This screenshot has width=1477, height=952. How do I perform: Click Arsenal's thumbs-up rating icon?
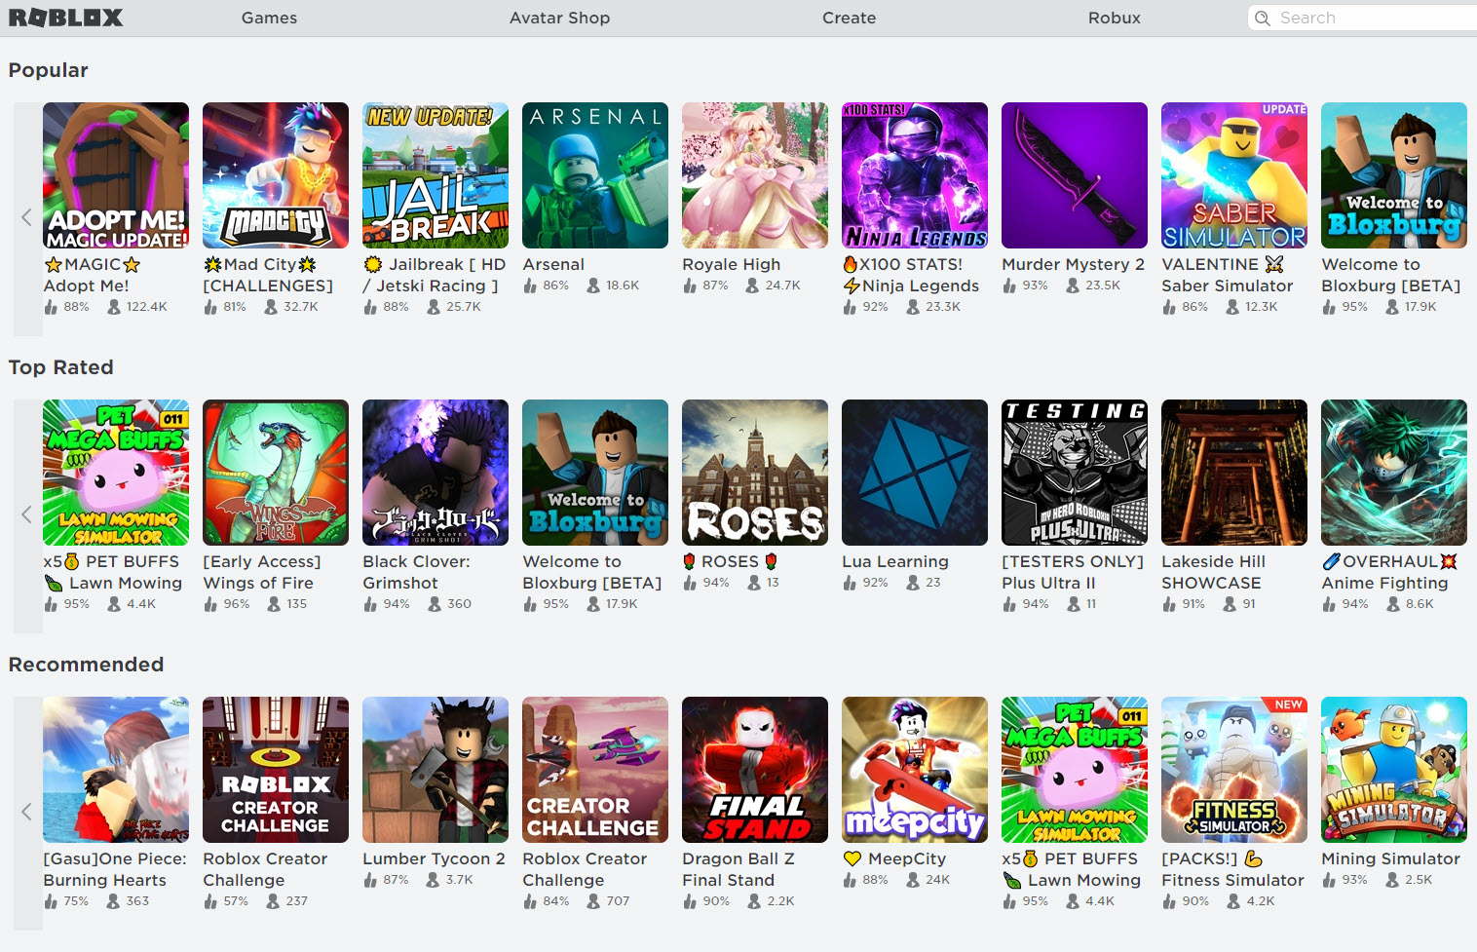tap(530, 286)
